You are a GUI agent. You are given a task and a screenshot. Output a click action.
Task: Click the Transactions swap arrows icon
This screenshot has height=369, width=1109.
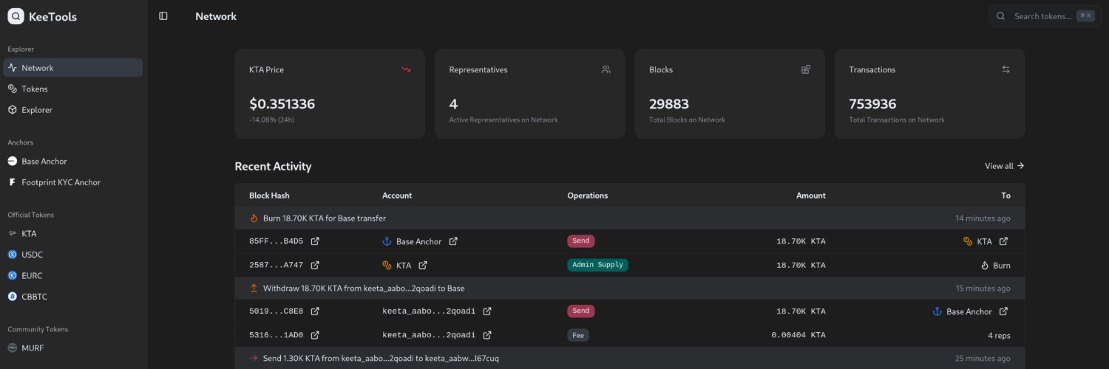(1005, 69)
